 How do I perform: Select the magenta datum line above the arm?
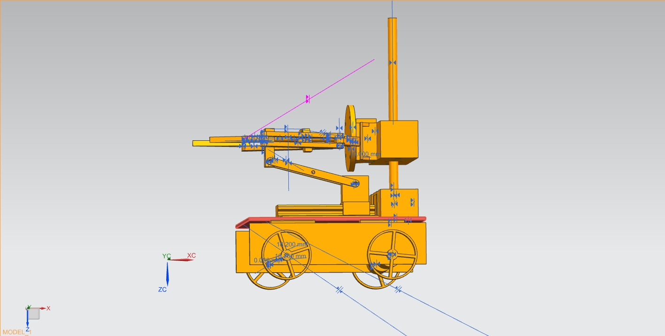[311, 98]
